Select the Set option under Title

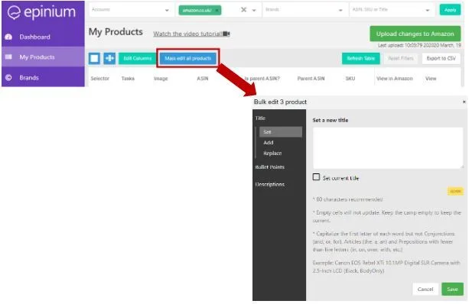point(281,131)
